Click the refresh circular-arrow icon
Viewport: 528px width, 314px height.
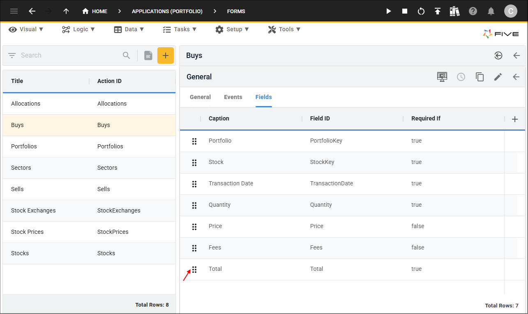pyautogui.click(x=421, y=11)
